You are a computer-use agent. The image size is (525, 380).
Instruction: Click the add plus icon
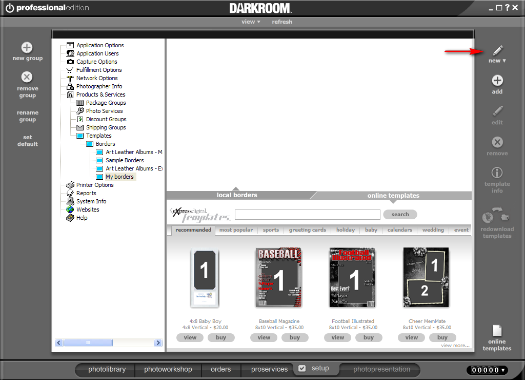pos(497,81)
